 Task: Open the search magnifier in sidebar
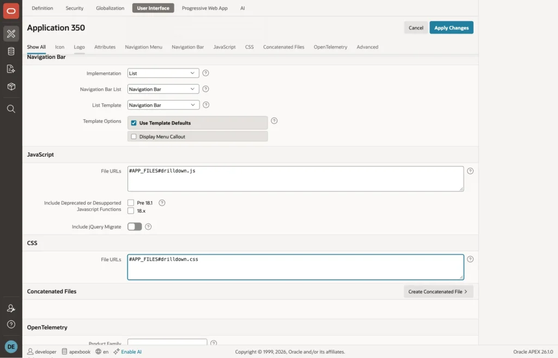[x=11, y=109]
